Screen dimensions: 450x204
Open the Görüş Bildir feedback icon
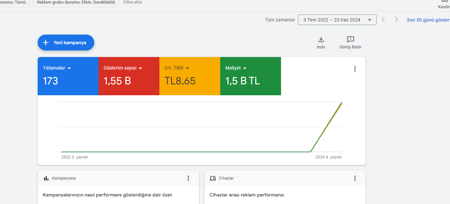(350, 40)
